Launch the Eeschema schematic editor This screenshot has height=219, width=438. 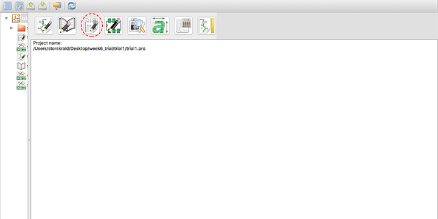click(x=44, y=26)
